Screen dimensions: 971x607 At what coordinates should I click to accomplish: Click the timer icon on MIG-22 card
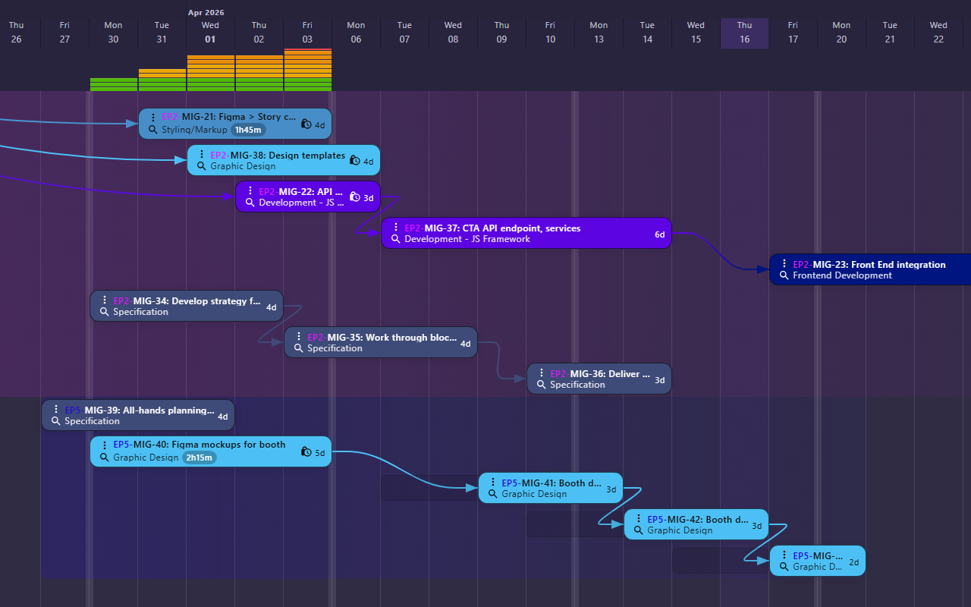click(x=355, y=197)
